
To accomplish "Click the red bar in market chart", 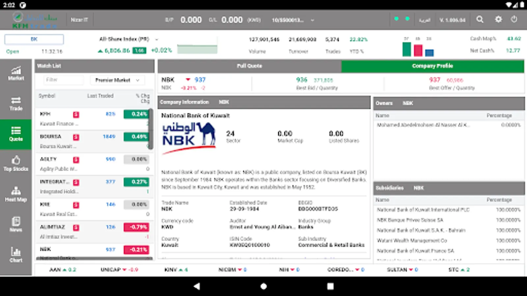I will [x=418, y=51].
